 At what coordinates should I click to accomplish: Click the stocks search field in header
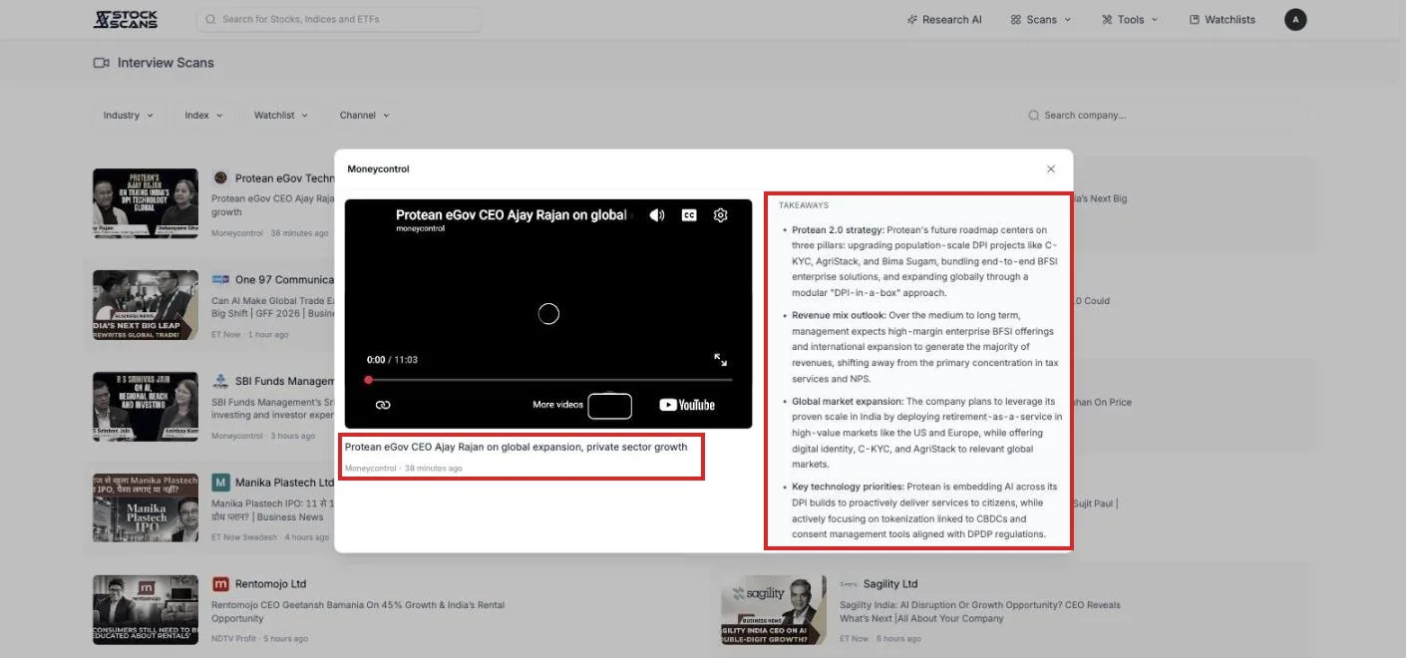pos(339,19)
